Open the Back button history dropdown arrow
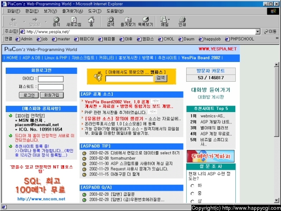Screen dimensions: 281x211 point(24,22)
